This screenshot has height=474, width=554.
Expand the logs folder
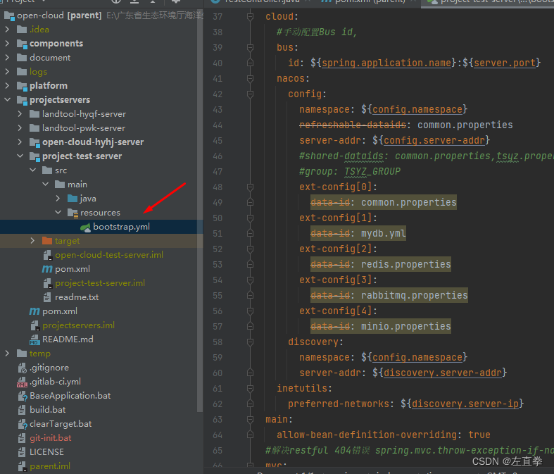[x=8, y=72]
